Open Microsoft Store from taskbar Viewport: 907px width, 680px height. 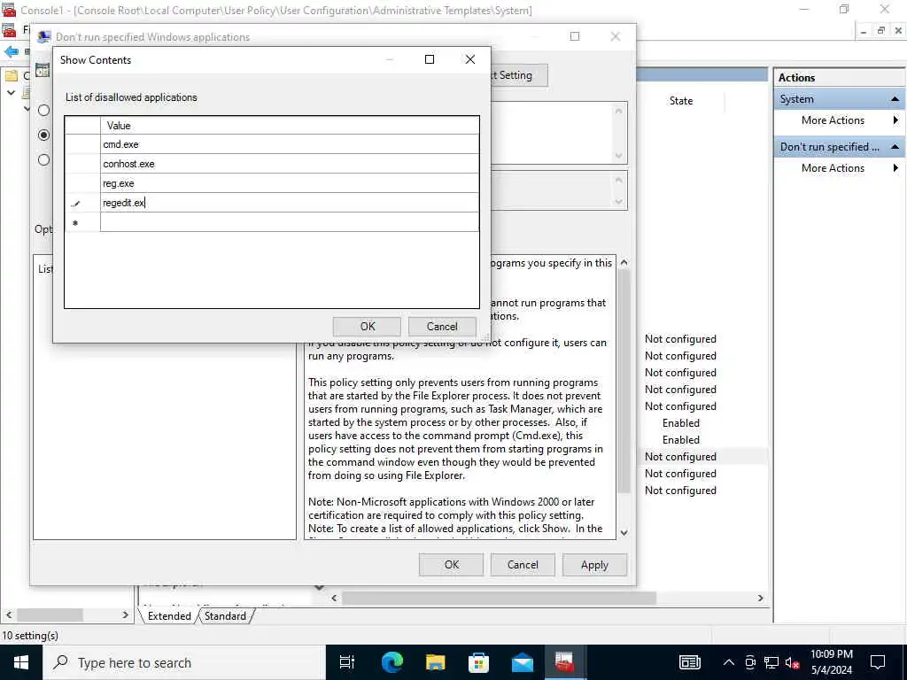478,662
